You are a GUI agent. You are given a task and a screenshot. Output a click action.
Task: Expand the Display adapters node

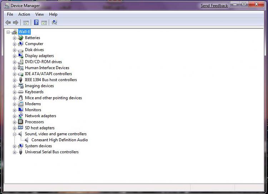click(x=15, y=56)
